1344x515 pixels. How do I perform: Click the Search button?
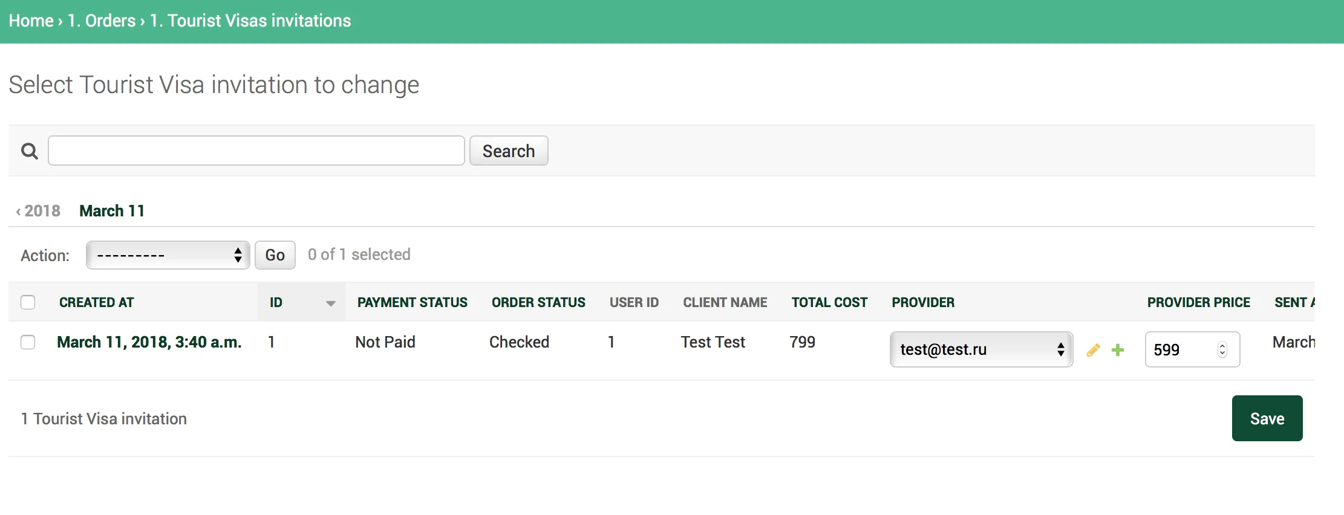[509, 151]
